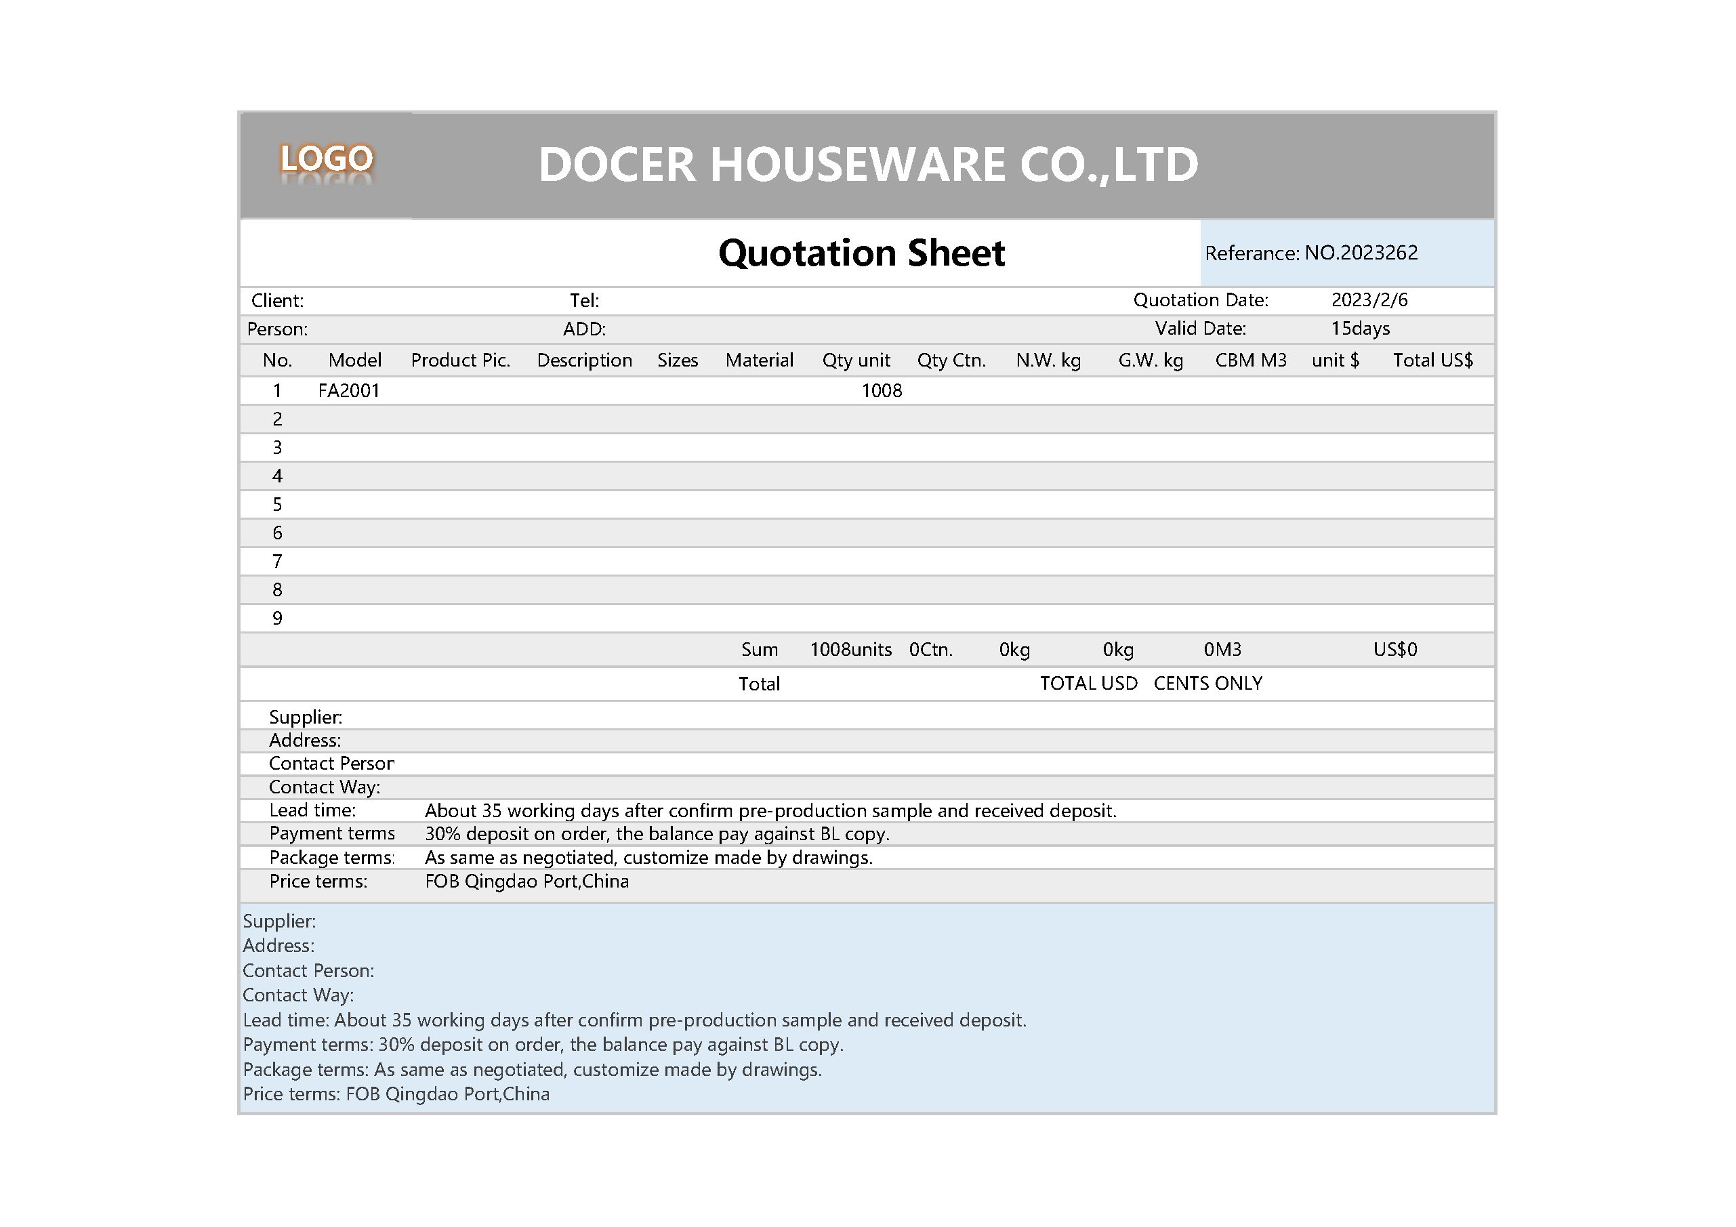Select the 1008units sum cell
Image resolution: width=1736 pixels, height=1227 pixels.
click(850, 650)
